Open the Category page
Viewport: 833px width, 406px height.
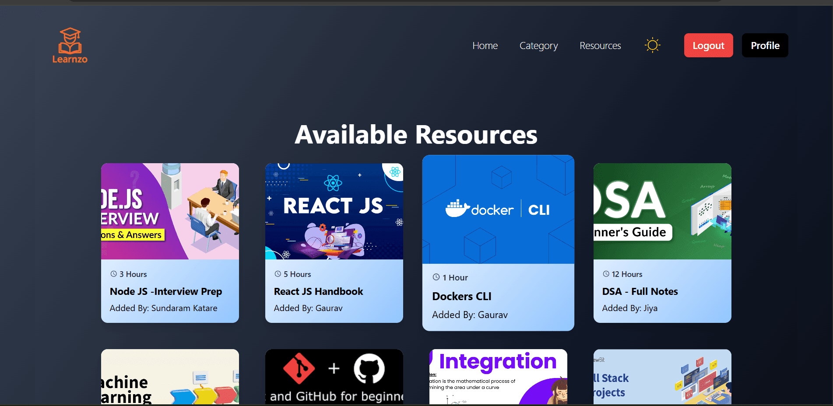(539, 45)
